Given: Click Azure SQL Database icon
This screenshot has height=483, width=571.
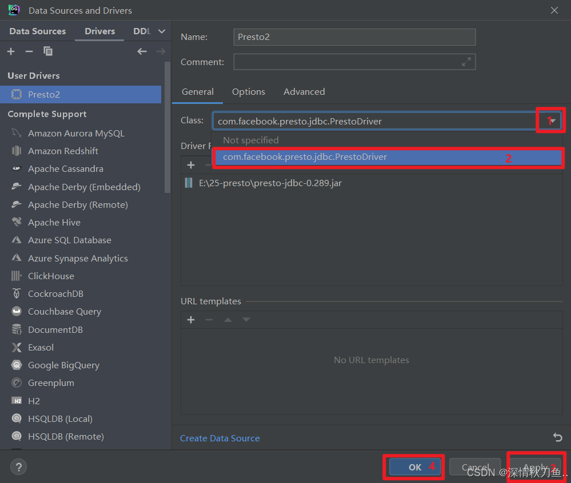Looking at the screenshot, I should pyautogui.click(x=17, y=240).
